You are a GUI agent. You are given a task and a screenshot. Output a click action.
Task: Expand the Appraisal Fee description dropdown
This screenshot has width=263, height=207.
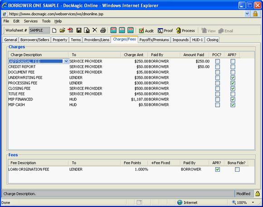[x=66, y=61]
